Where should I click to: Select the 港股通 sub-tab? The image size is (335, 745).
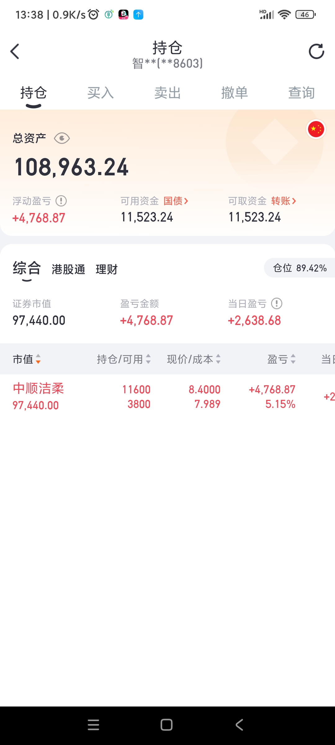[68, 269]
